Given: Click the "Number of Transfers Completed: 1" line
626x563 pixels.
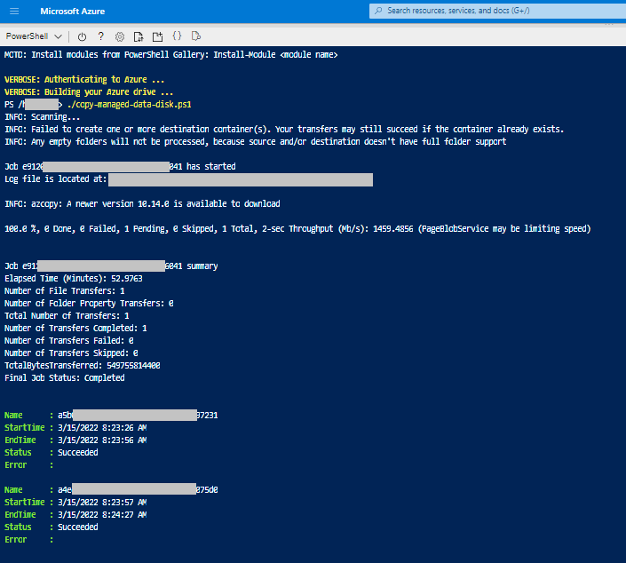Looking at the screenshot, I should click(75, 329).
